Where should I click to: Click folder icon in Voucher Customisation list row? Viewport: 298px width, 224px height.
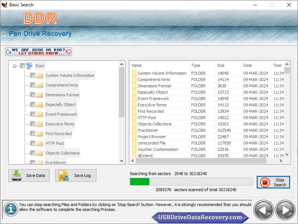point(134,149)
